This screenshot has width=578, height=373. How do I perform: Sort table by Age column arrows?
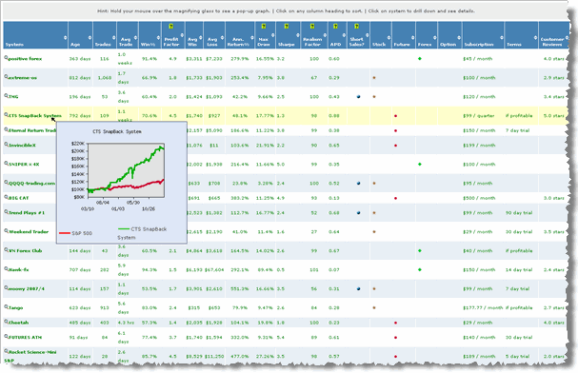(90, 37)
